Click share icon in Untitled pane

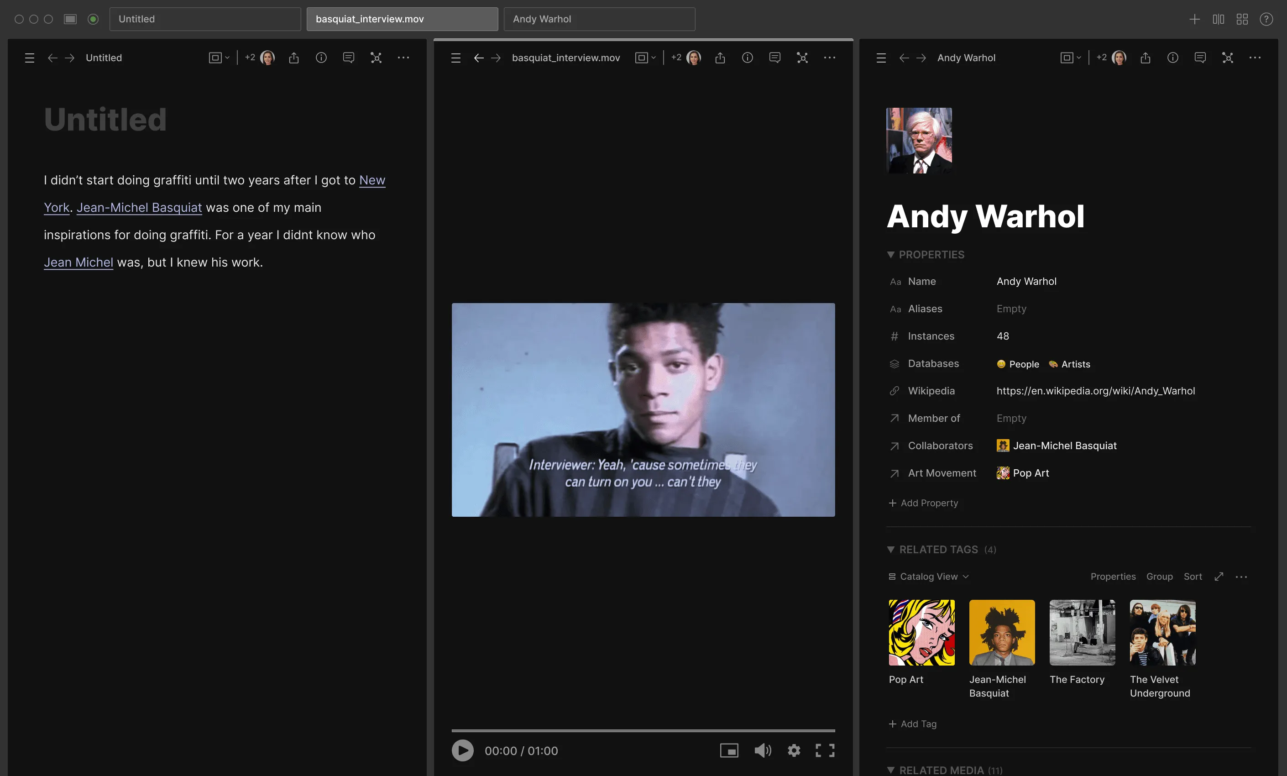point(294,58)
